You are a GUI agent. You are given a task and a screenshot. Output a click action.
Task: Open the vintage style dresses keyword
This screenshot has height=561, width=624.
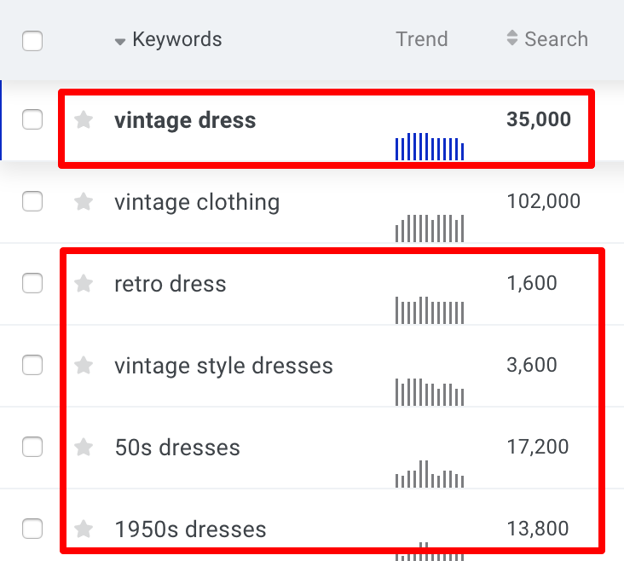pos(223,366)
